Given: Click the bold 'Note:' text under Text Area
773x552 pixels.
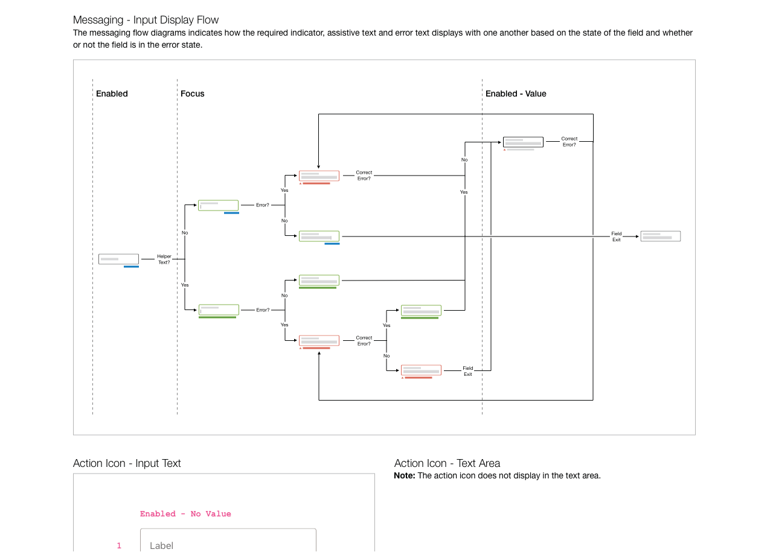Looking at the screenshot, I should click(x=404, y=475).
